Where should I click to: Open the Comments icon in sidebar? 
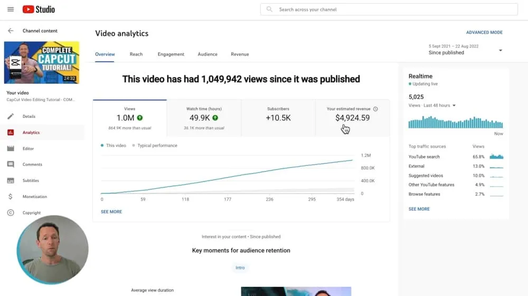point(11,164)
